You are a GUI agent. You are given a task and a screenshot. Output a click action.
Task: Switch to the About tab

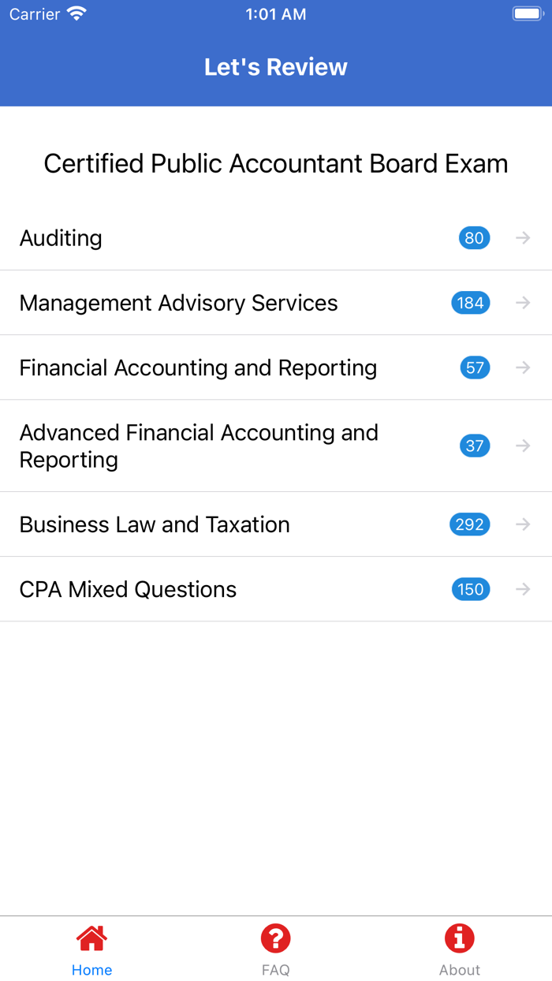click(460, 946)
